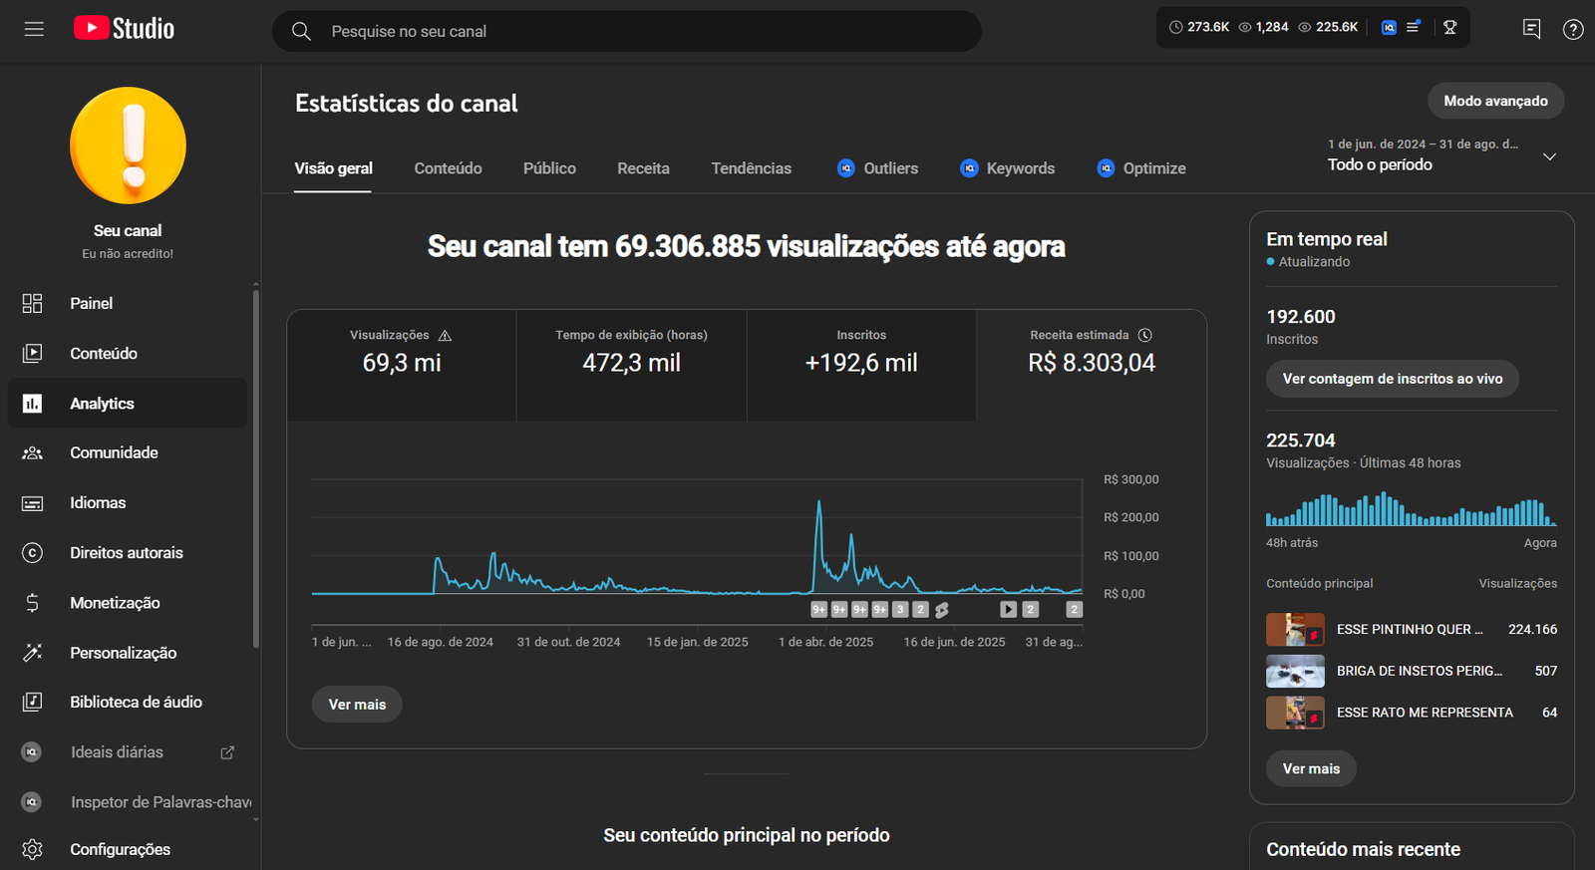Click the Shorts marker under the chart

941,609
